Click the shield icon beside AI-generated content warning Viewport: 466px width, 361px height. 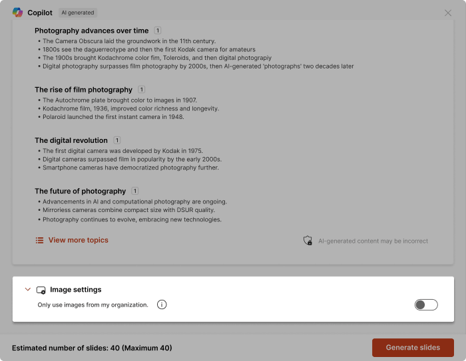pyautogui.click(x=308, y=241)
